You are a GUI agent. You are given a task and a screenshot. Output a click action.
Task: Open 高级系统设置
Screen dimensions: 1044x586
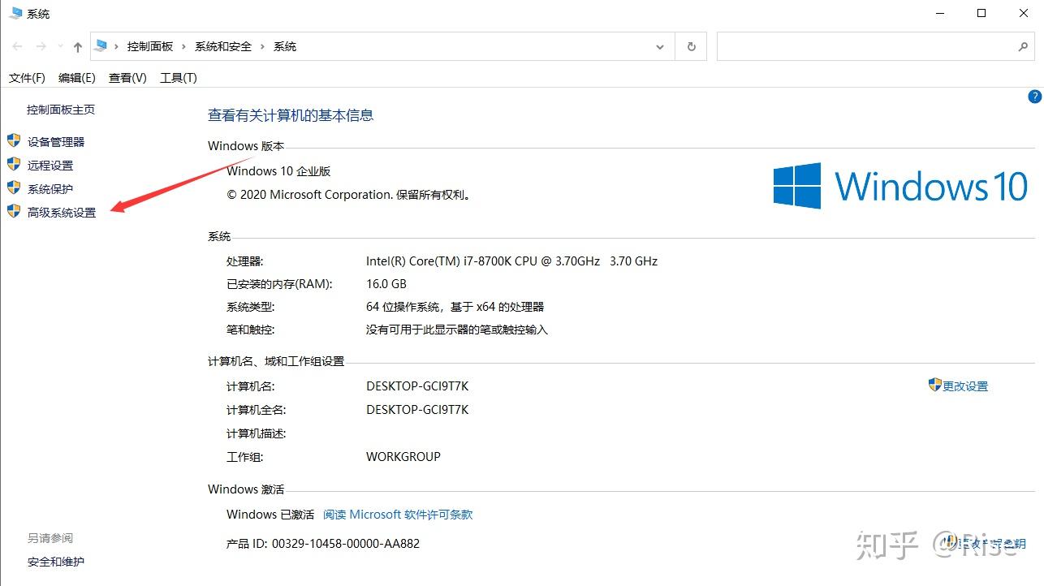[62, 213]
